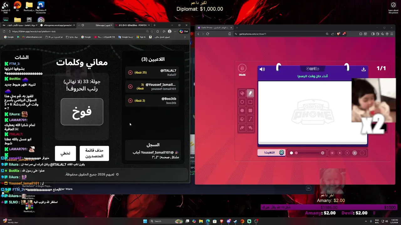This screenshot has width=401, height=225.
Task: Click the scrambled word card فوخ
Action: [x=82, y=112]
